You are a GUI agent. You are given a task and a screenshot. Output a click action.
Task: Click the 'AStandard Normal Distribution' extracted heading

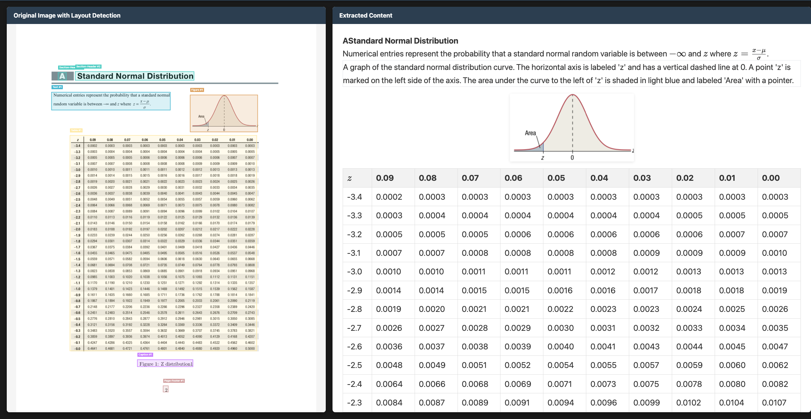click(x=400, y=41)
